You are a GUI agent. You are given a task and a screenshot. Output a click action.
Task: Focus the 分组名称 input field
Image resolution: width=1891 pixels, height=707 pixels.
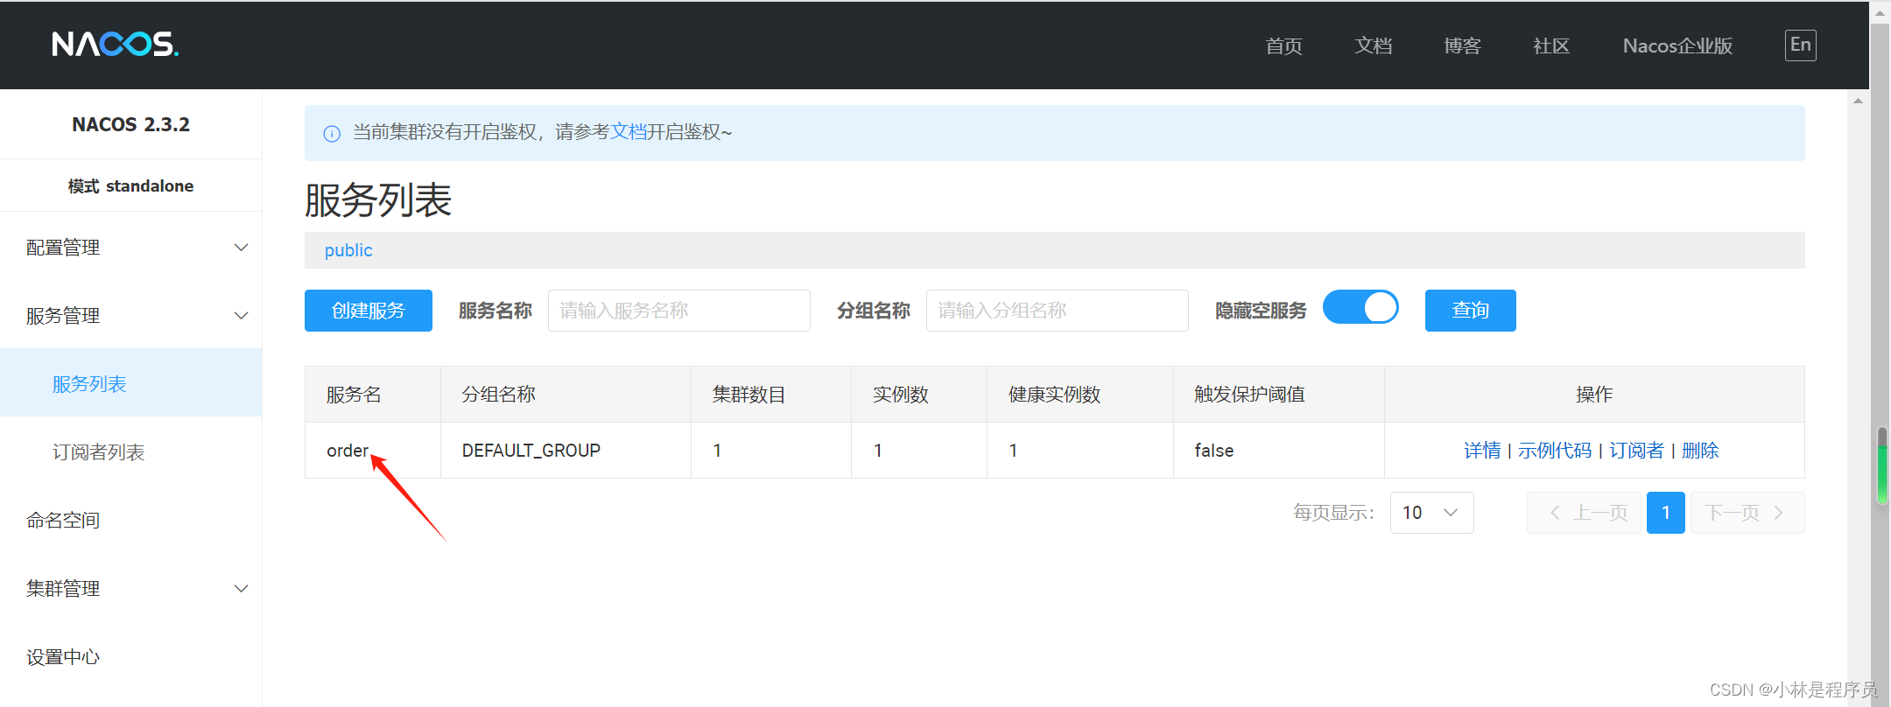coord(1058,311)
